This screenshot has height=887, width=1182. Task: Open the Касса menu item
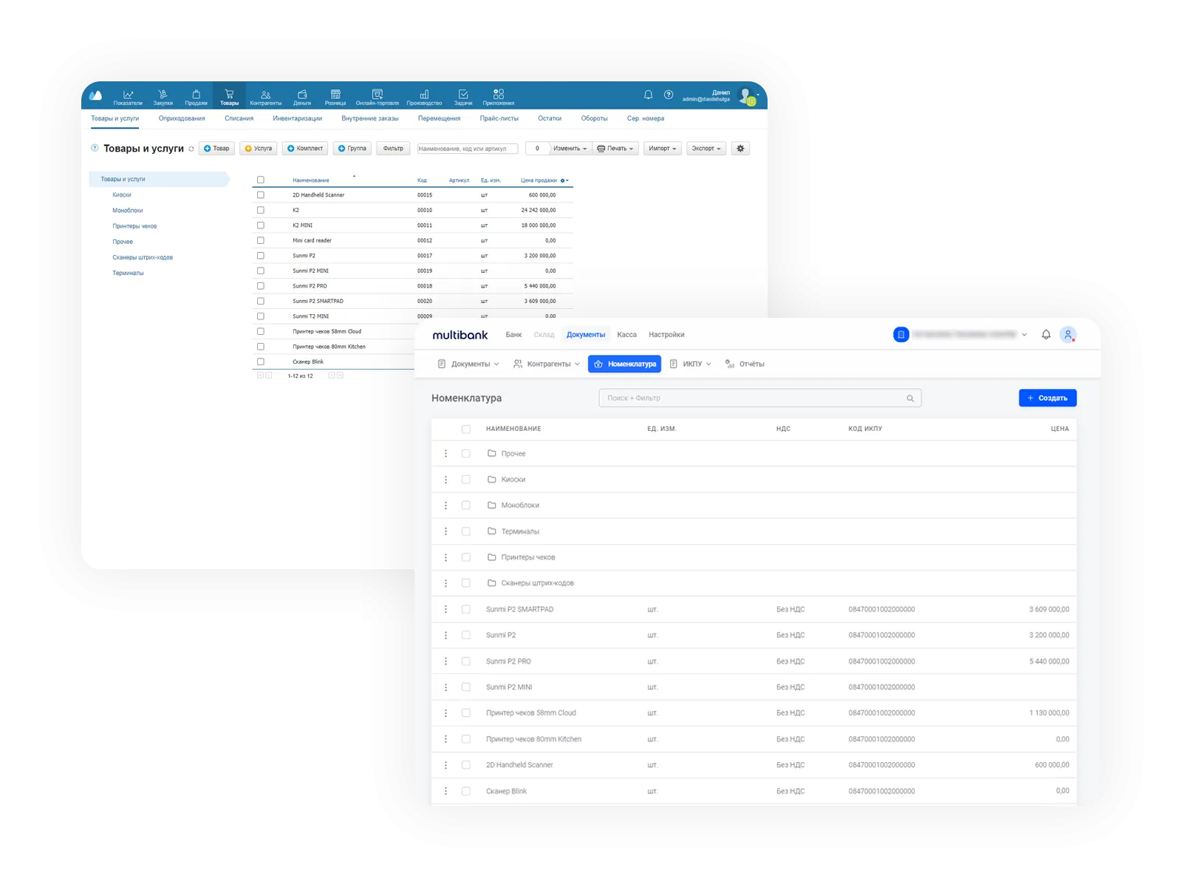pyautogui.click(x=626, y=335)
